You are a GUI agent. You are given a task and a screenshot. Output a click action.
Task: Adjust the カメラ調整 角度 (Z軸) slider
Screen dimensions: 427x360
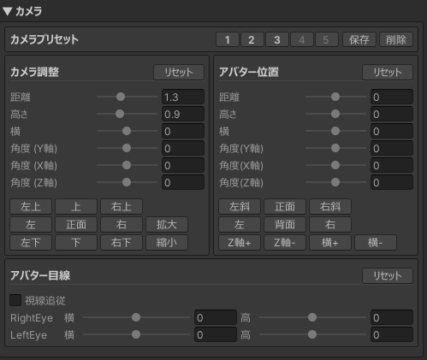tap(127, 182)
